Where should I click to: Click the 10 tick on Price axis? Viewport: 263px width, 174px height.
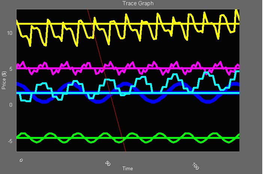point(10,33)
